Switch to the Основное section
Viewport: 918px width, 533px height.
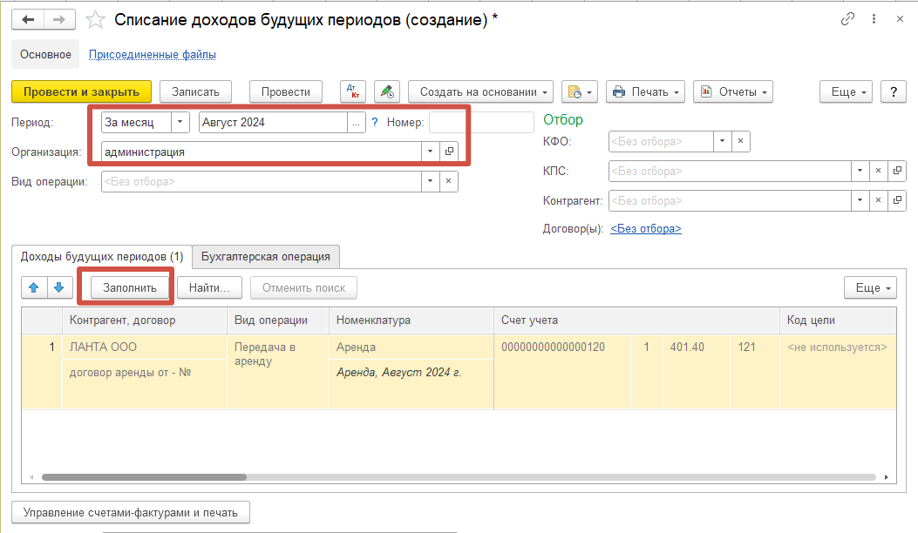click(45, 54)
